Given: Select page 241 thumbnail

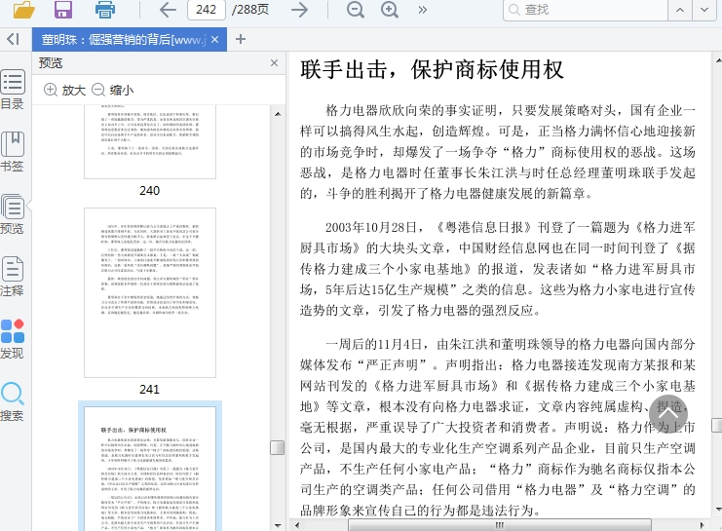Looking at the screenshot, I should [150, 292].
